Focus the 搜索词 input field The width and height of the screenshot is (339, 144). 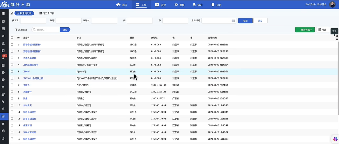tap(33, 21)
